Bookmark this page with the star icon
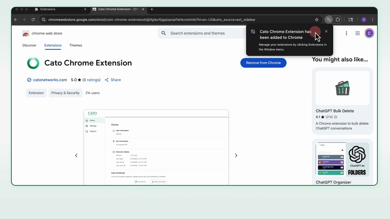Viewport: 390px width, 219px height. (316, 19)
